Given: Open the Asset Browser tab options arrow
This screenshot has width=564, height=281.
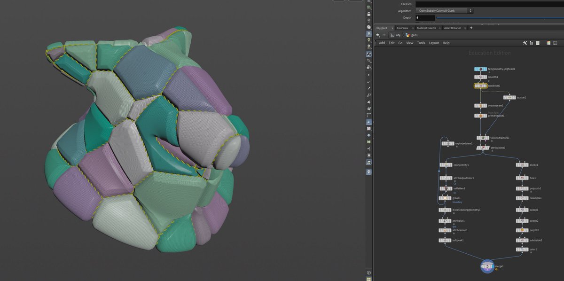Looking at the screenshot, I should click(x=465, y=28).
